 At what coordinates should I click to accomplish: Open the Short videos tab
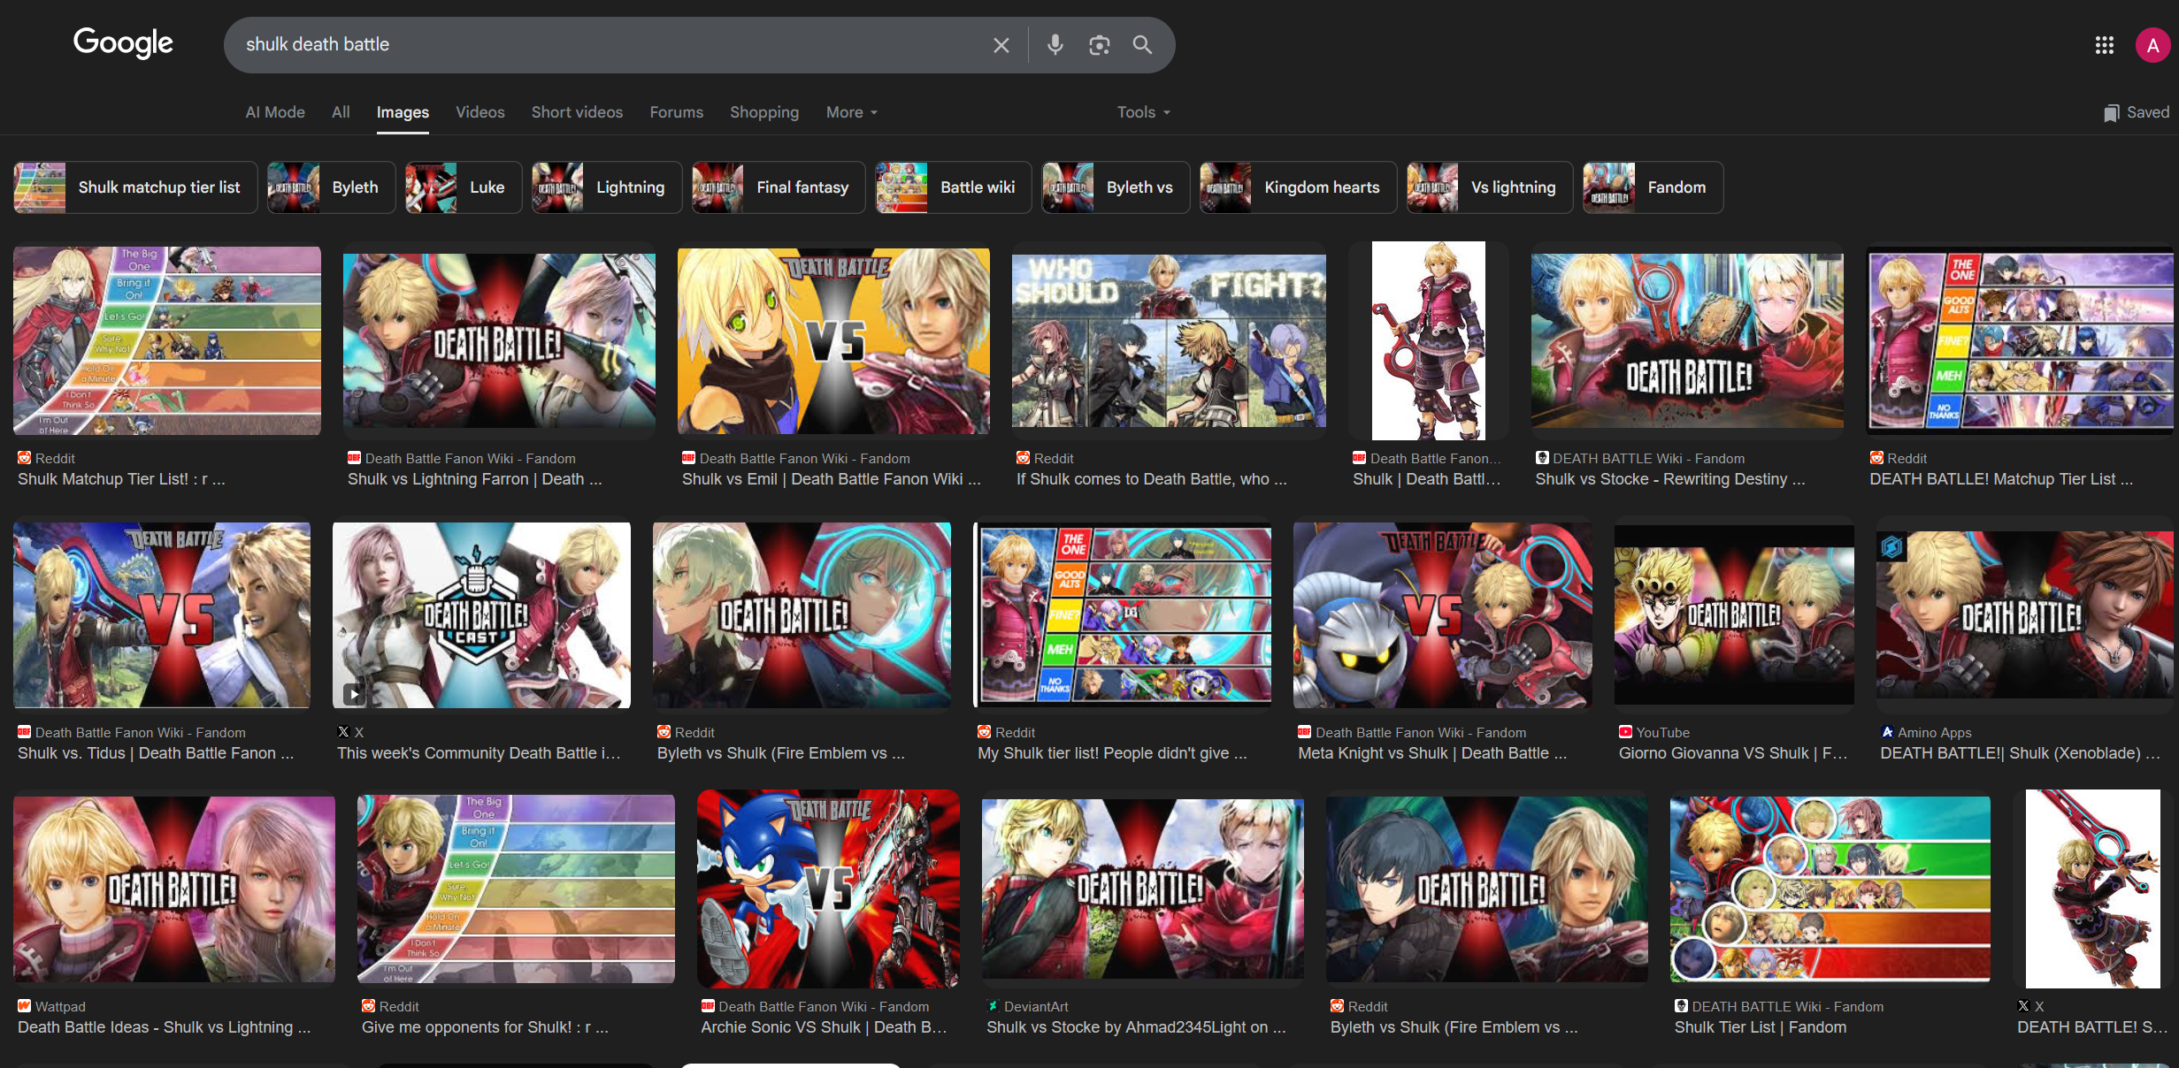pos(577,112)
